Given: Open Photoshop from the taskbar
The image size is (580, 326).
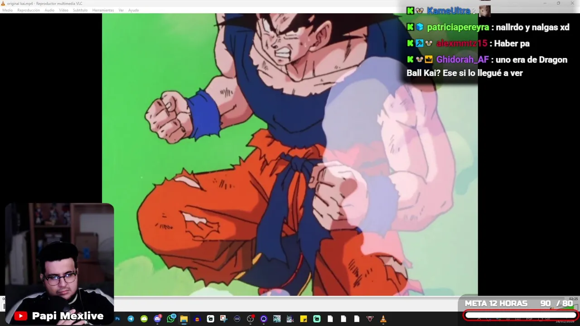Looking at the screenshot, I should click(x=117, y=319).
